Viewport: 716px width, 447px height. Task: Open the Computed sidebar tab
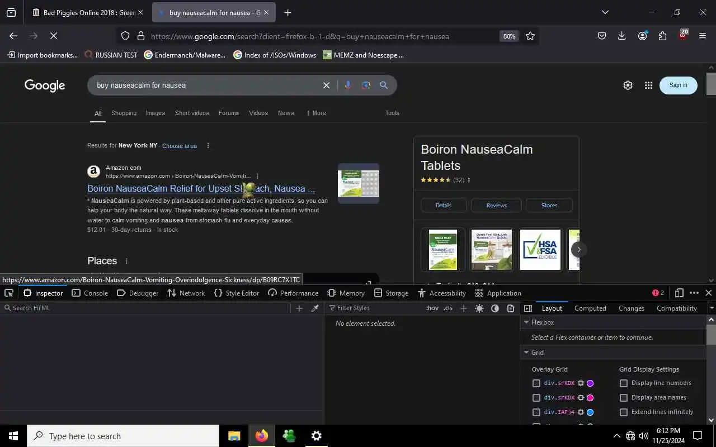590,308
